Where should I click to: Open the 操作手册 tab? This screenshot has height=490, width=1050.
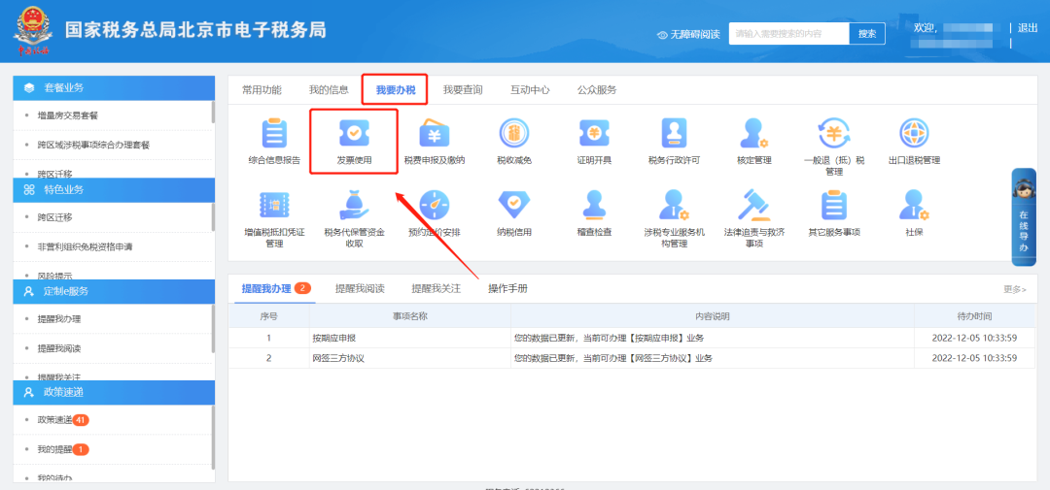click(507, 289)
